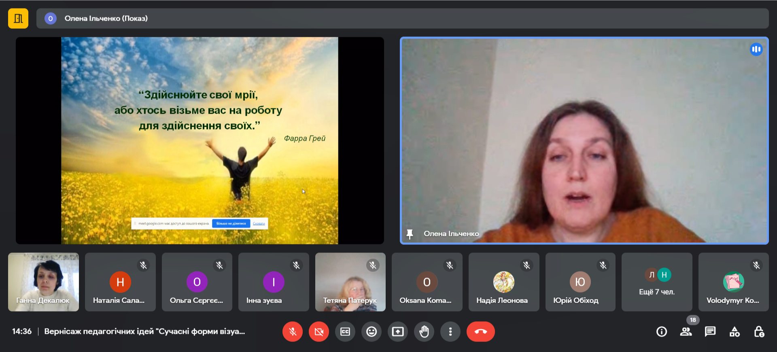
Task: Click the yellow door icon at top left
Action: tap(18, 19)
